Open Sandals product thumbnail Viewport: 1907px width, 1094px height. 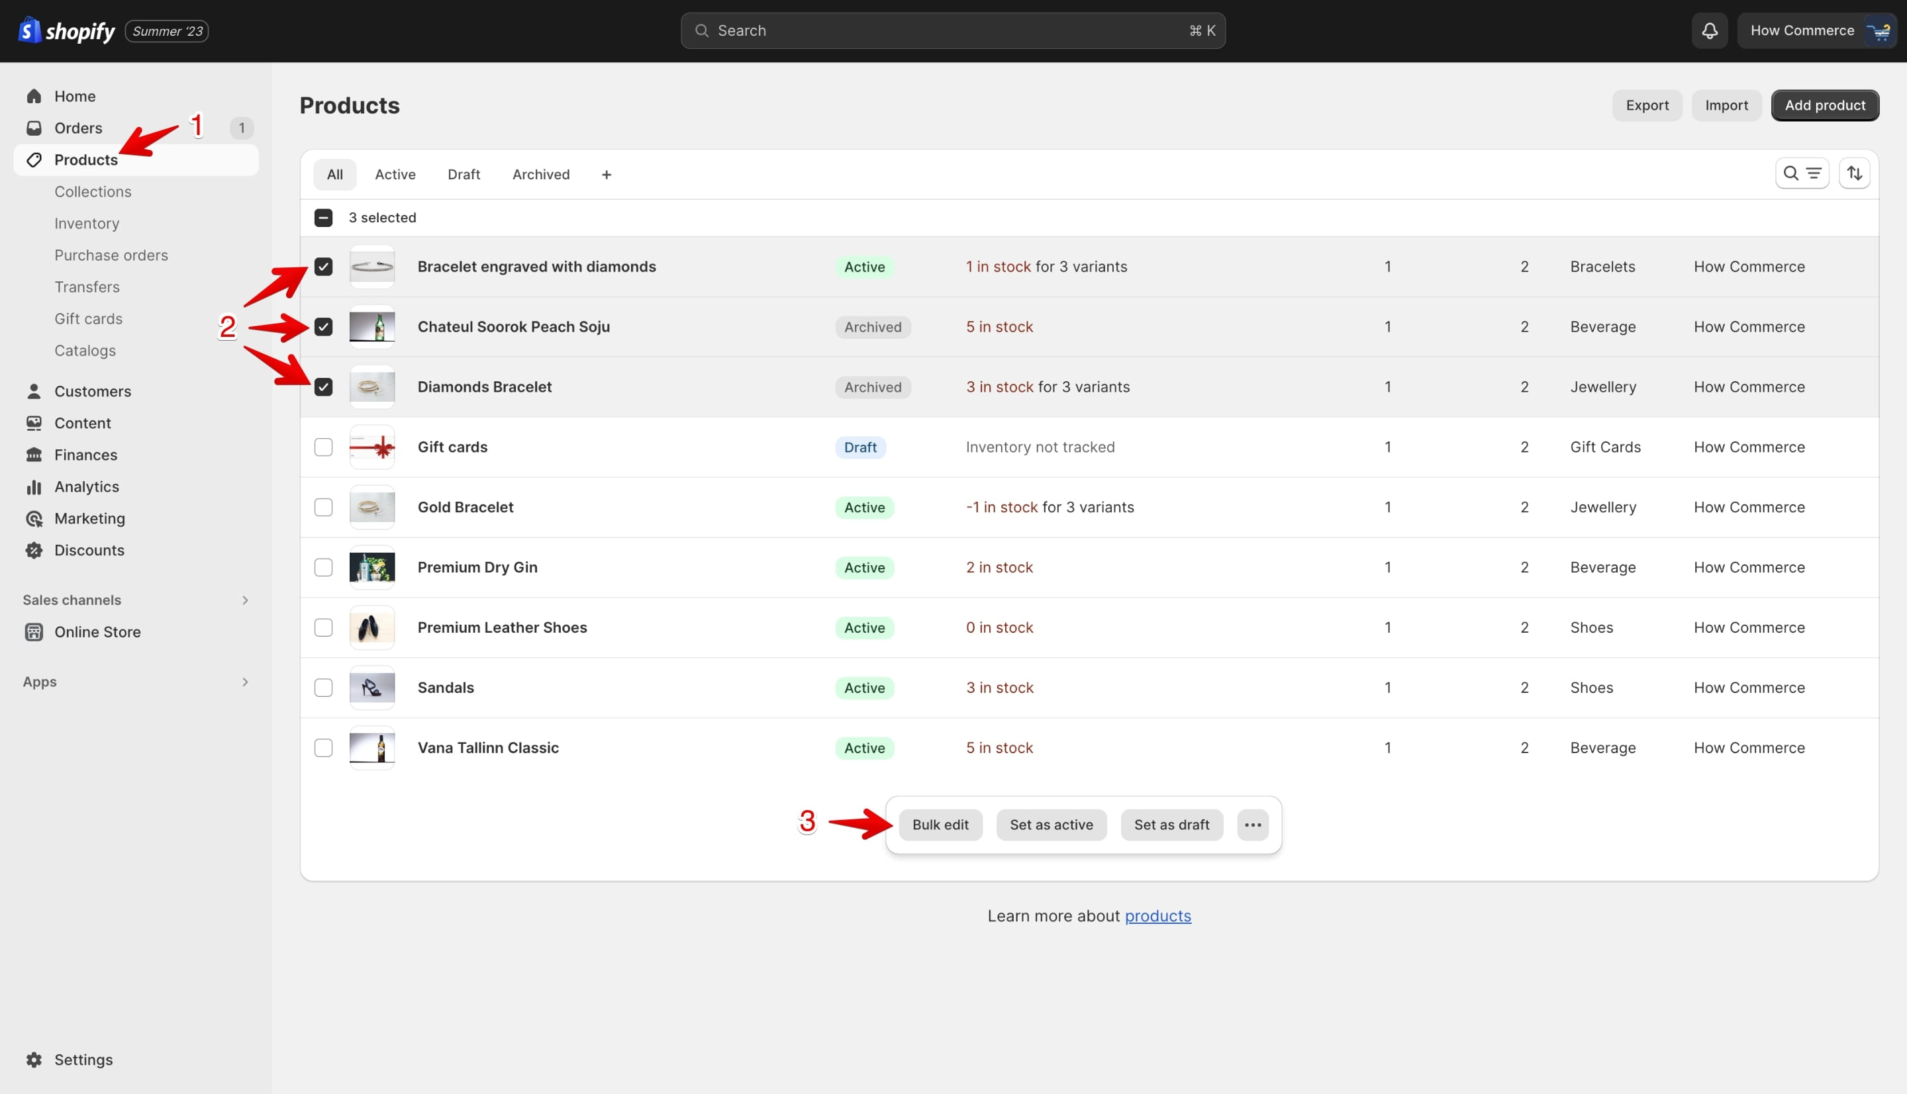tap(372, 688)
